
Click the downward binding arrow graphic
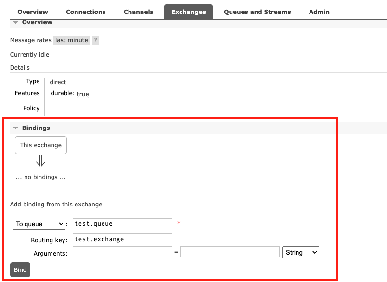point(40,162)
